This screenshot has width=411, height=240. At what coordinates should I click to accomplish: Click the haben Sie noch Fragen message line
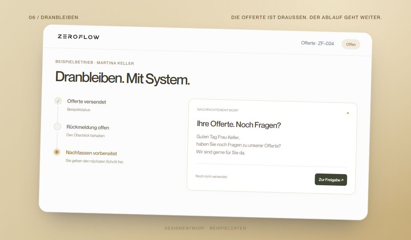[x=239, y=145]
